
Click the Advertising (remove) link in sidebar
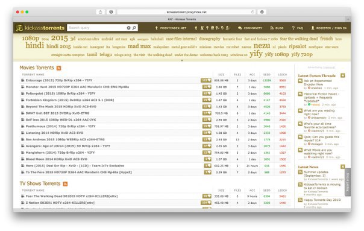point(321,68)
